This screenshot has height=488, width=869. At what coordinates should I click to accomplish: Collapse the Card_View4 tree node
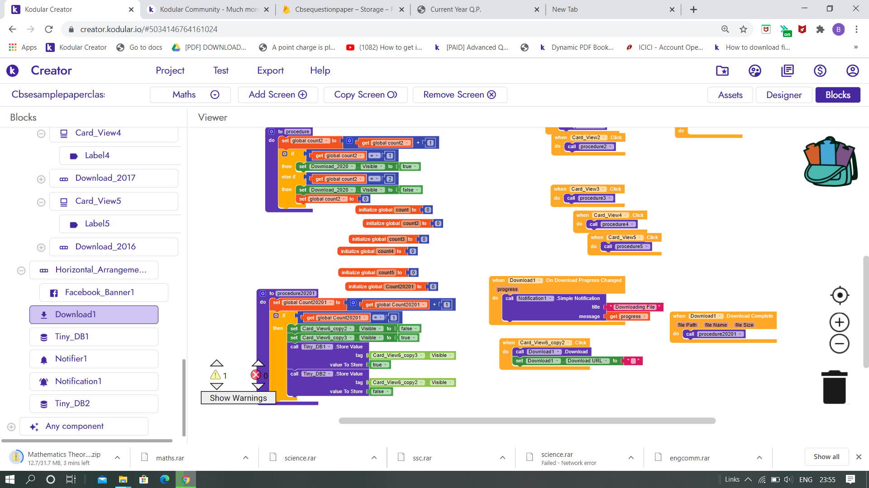pos(41,133)
